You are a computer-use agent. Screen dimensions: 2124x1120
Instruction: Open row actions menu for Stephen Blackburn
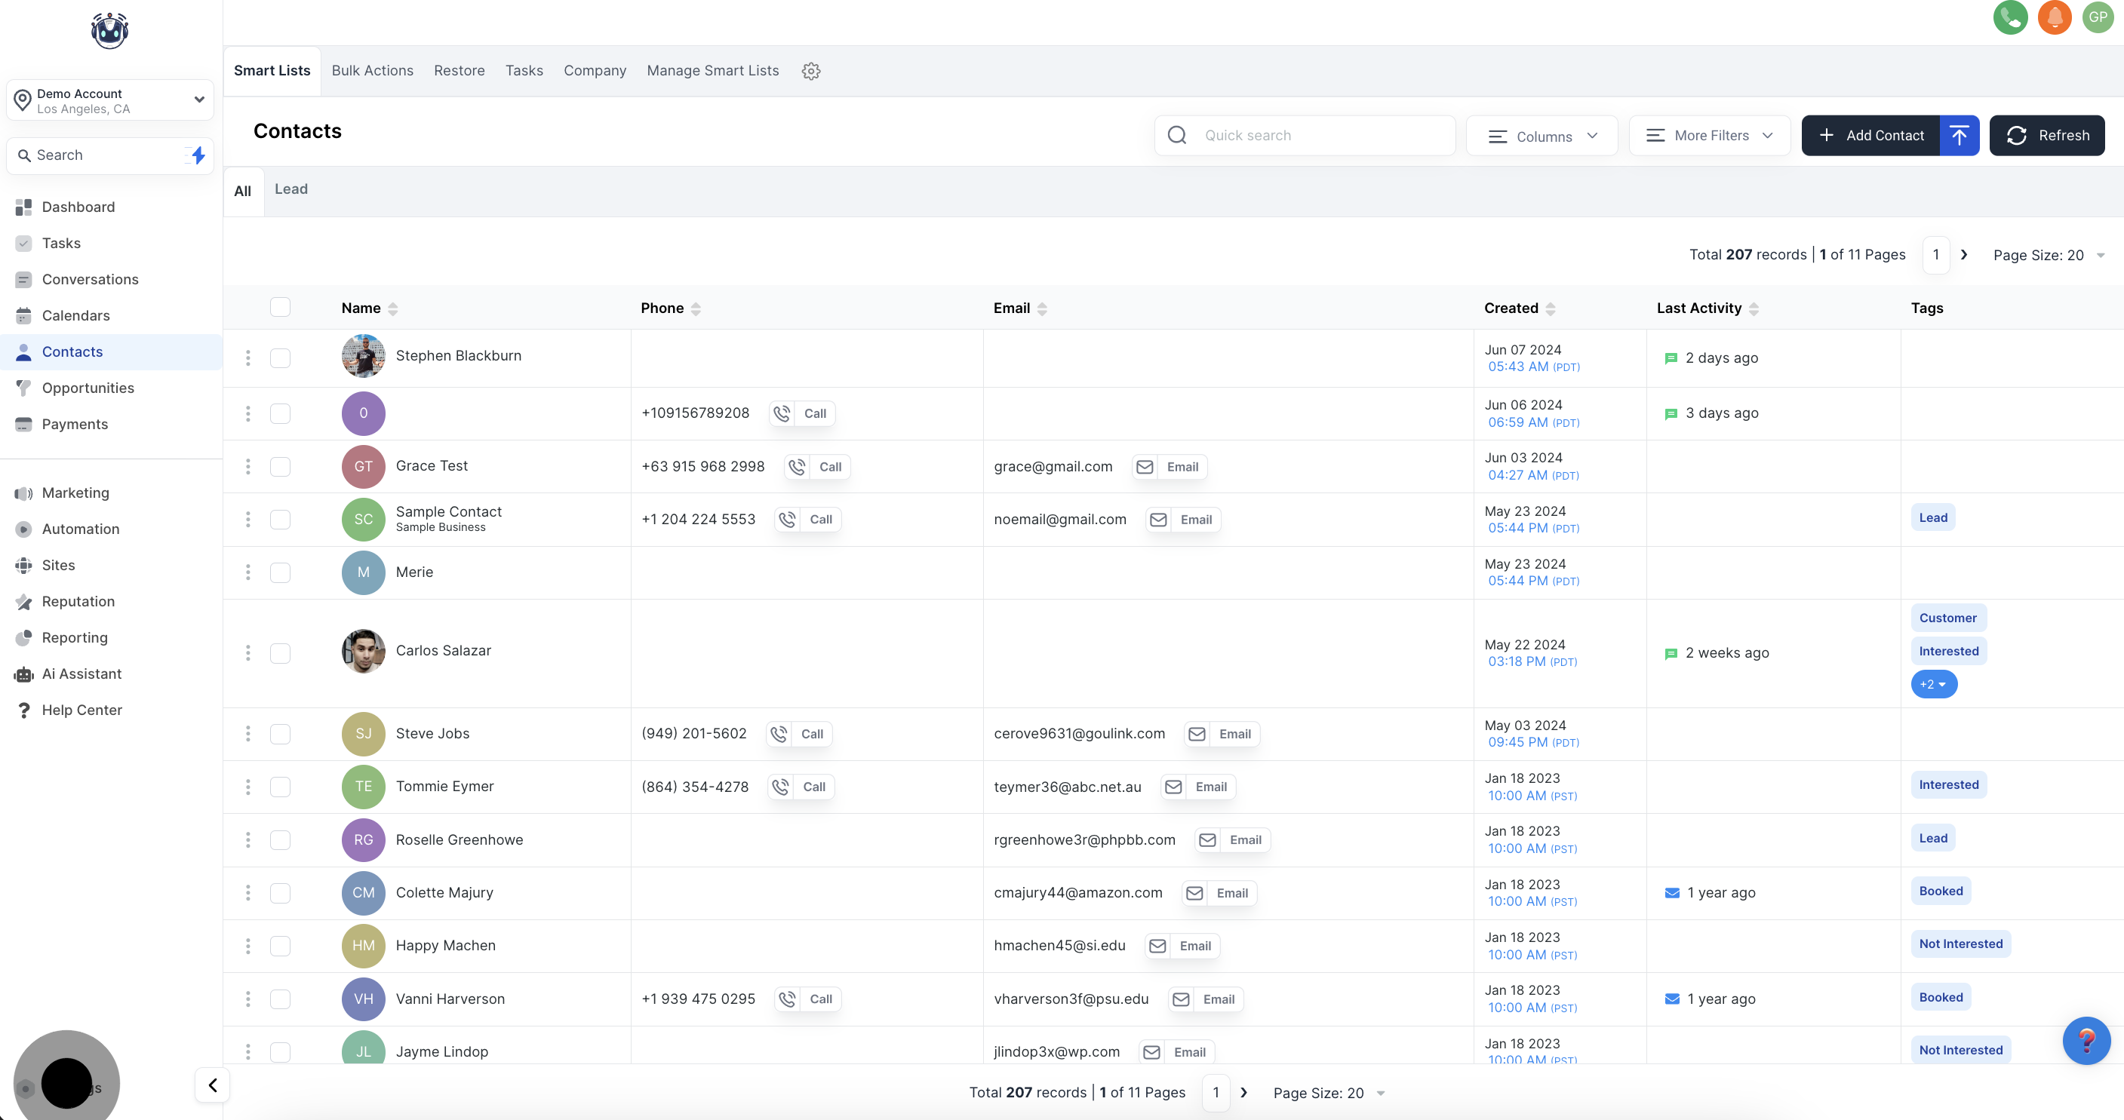pos(247,357)
